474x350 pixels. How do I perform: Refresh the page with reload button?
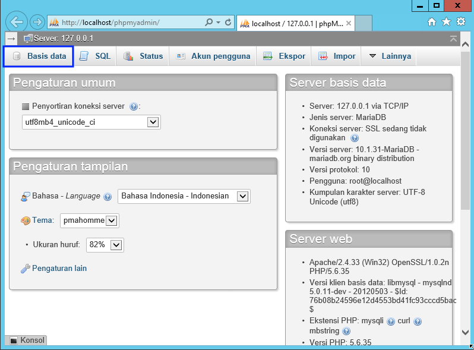click(x=228, y=23)
